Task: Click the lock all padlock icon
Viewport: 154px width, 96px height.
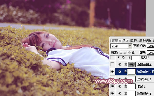Action: pos(133,52)
